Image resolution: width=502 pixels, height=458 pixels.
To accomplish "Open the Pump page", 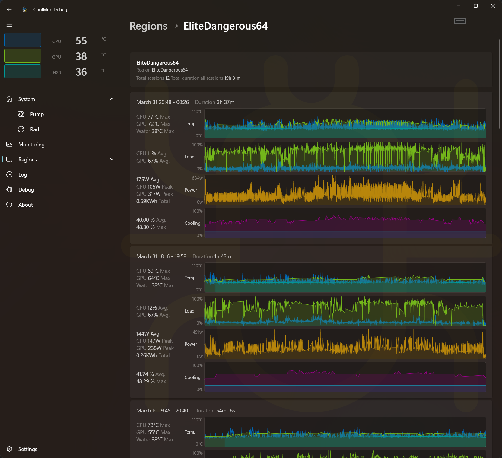I will (60, 114).
